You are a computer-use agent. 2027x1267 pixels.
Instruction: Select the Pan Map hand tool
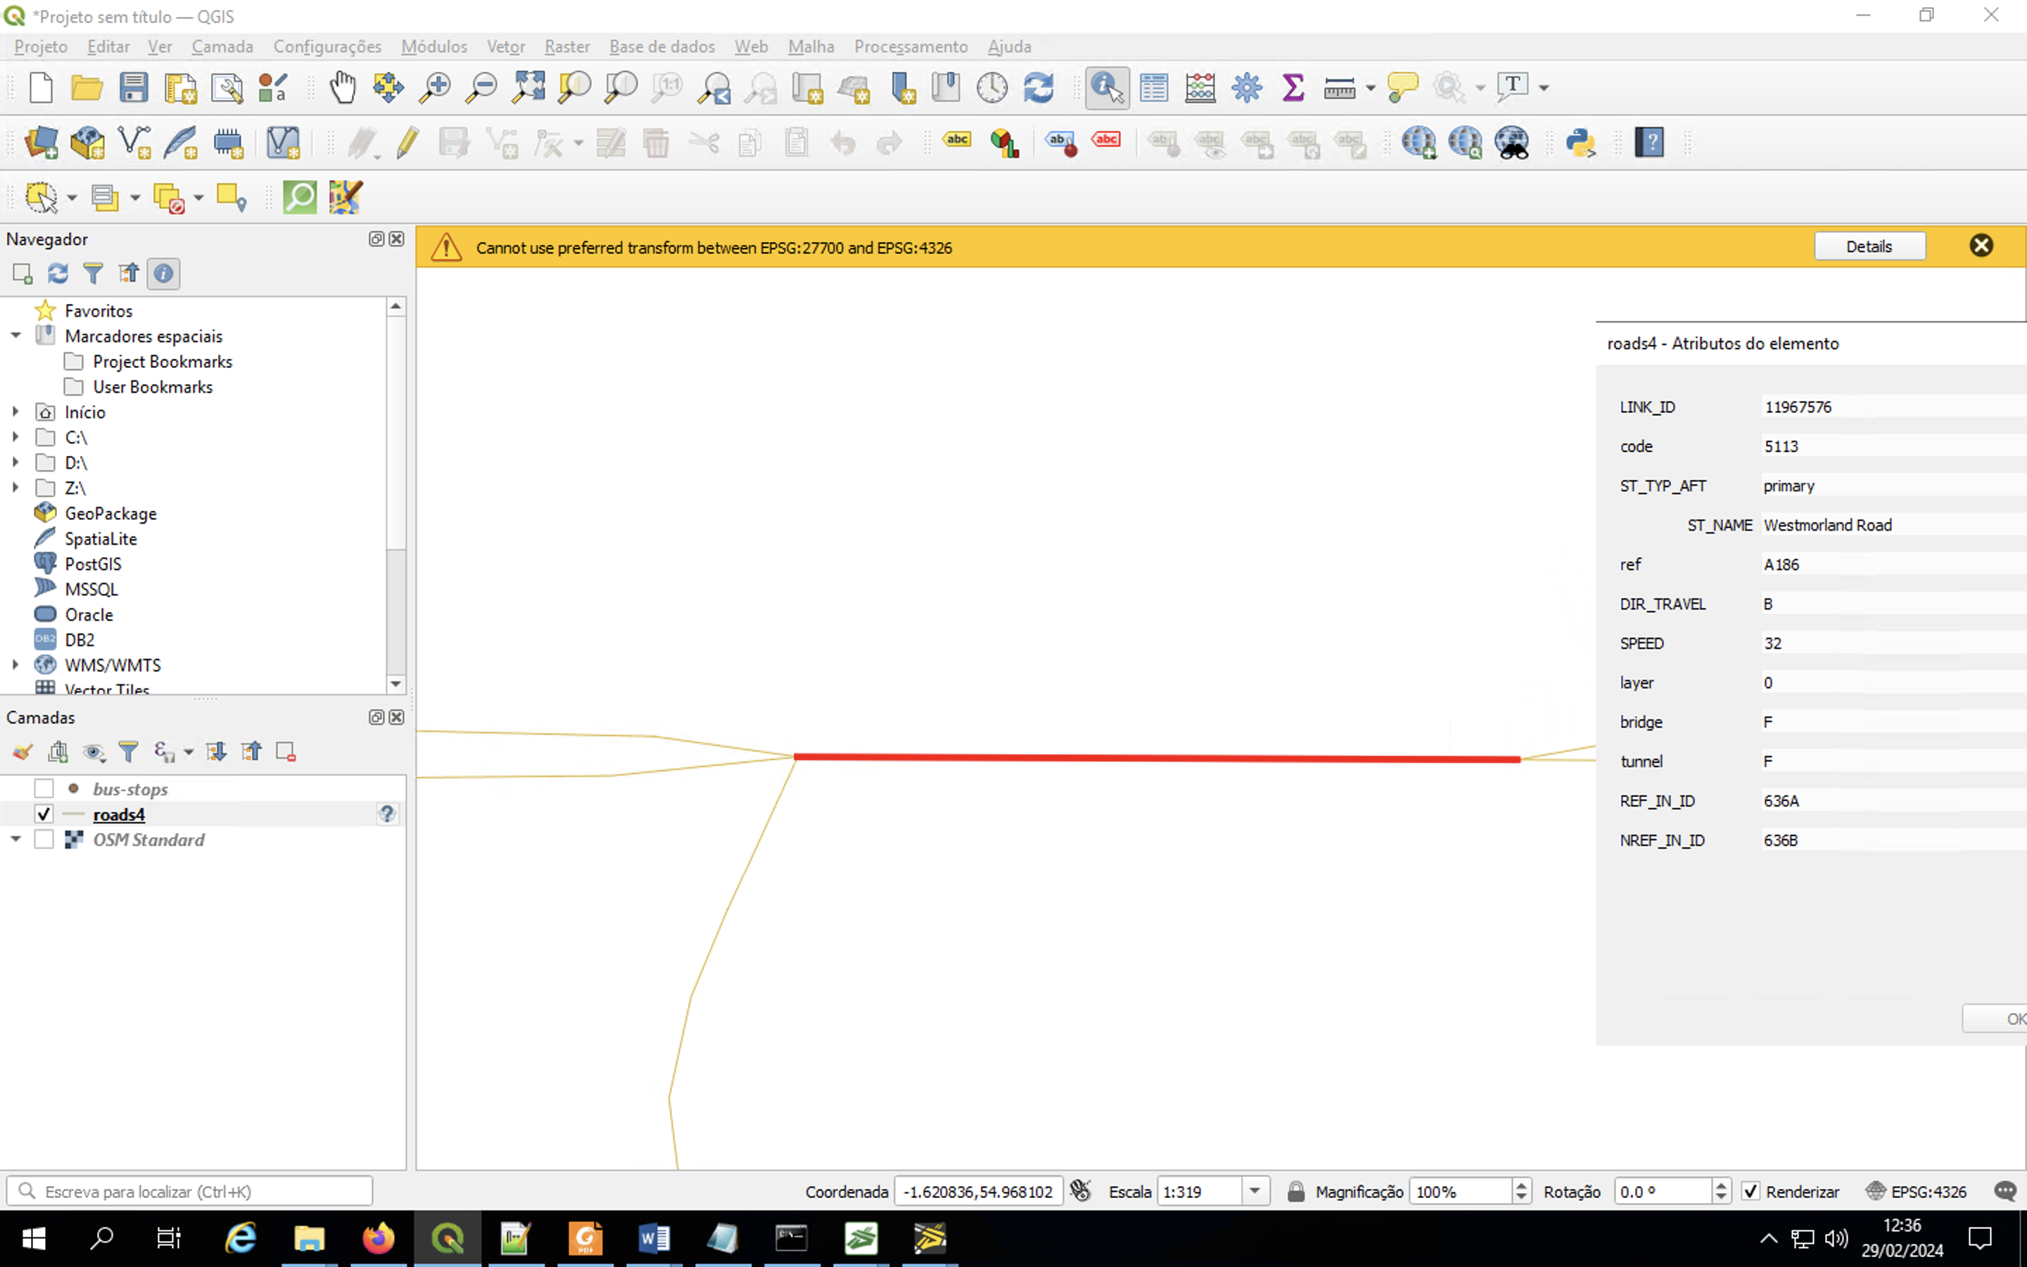343,87
